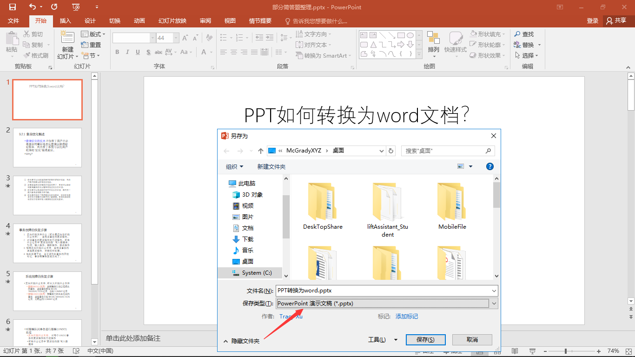This screenshot has height=357, width=635.
Task: Click the Share 共享 button
Action: click(x=617, y=21)
